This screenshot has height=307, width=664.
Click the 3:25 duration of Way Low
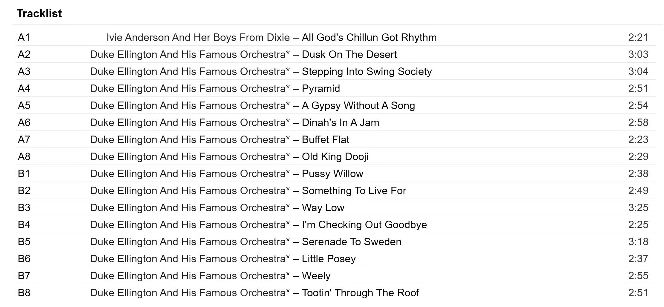[x=638, y=208]
